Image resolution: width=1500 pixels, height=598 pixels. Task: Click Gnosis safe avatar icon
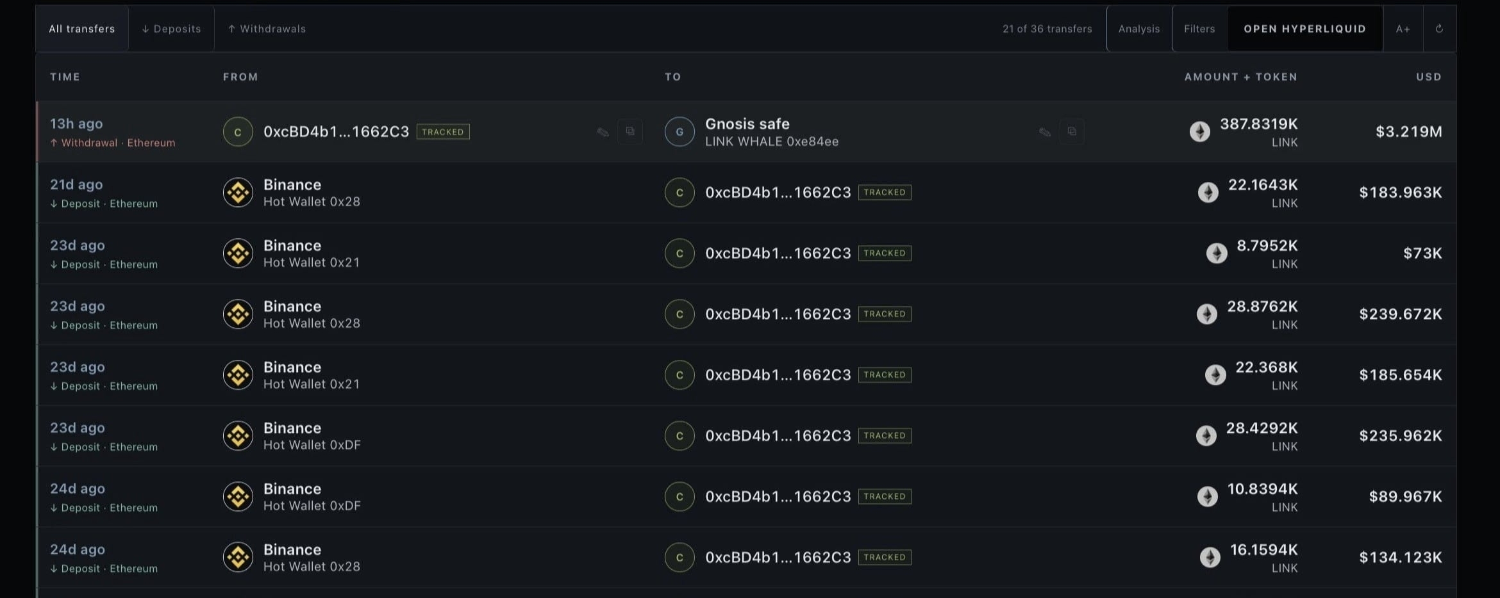coord(679,131)
